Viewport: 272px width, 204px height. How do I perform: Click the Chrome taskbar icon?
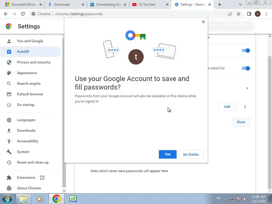tap(56, 199)
